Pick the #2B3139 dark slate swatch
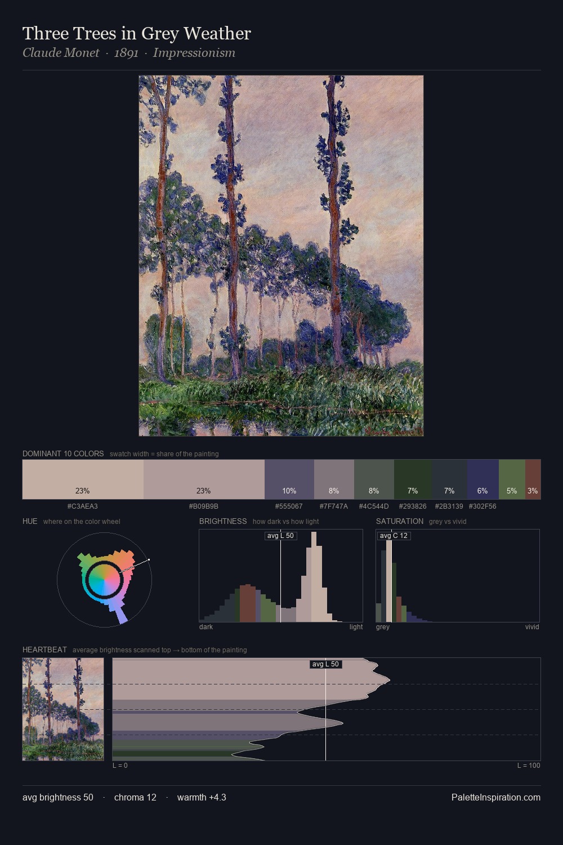 pos(449,479)
